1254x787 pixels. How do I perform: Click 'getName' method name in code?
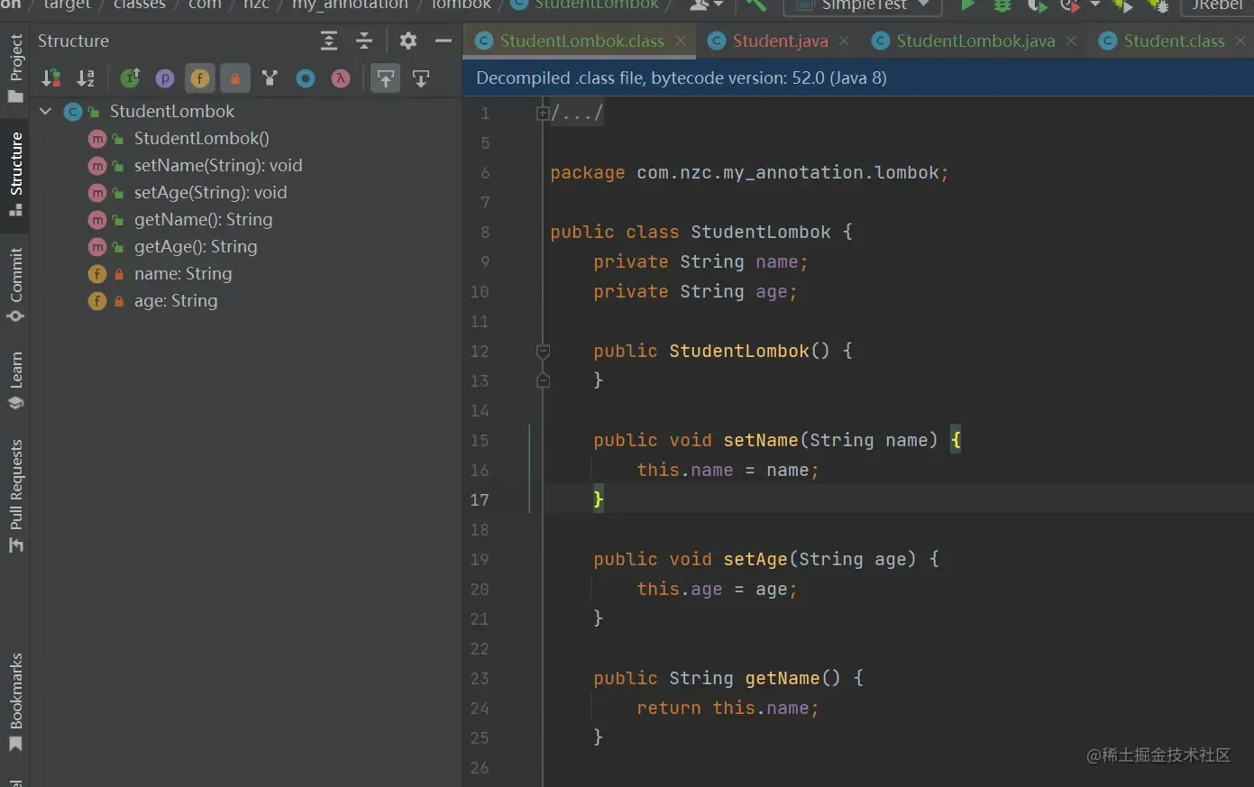click(x=783, y=678)
